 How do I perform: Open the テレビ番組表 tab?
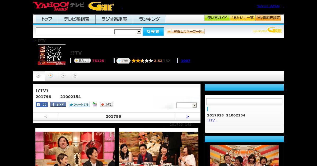[77, 19]
